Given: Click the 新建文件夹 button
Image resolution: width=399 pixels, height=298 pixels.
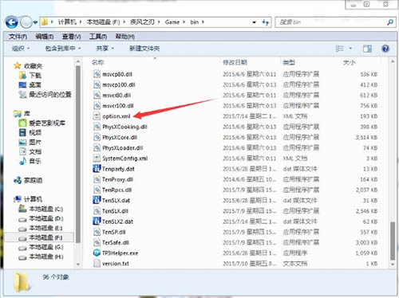Looking at the screenshot, I should [144, 49].
